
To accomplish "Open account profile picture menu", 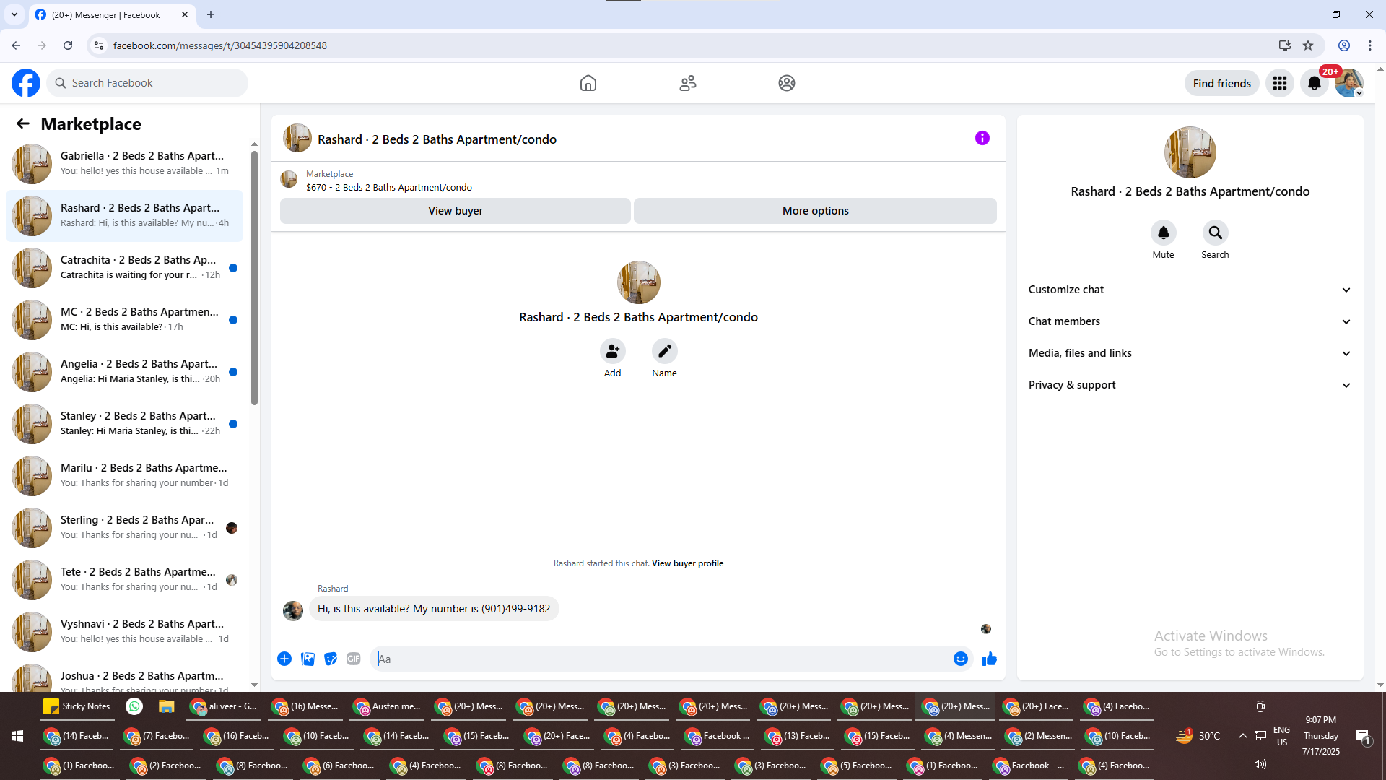I will pyautogui.click(x=1348, y=83).
